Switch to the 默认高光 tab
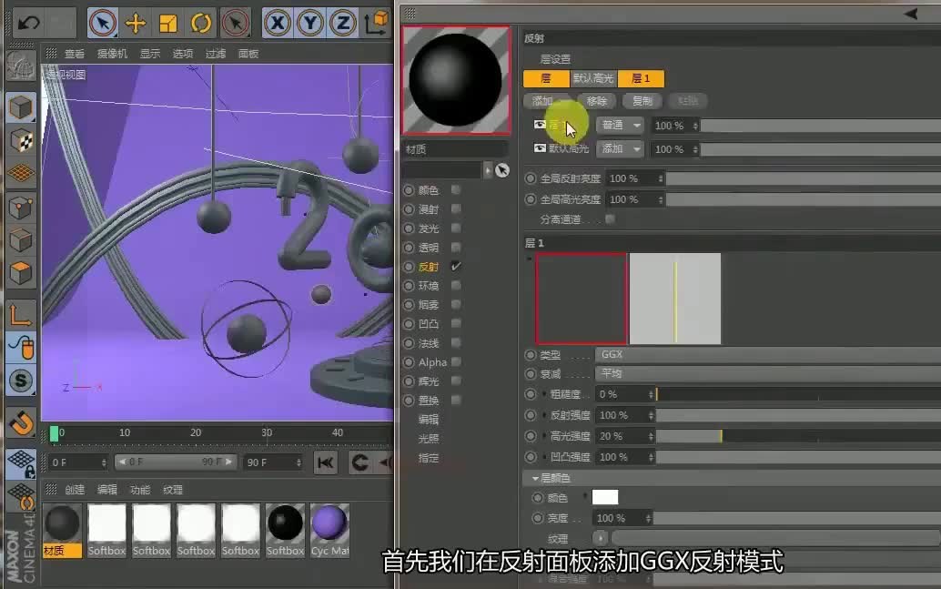This screenshot has height=589, width=941. click(593, 78)
